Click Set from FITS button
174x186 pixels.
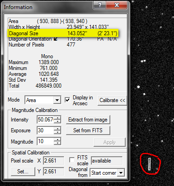(88, 130)
